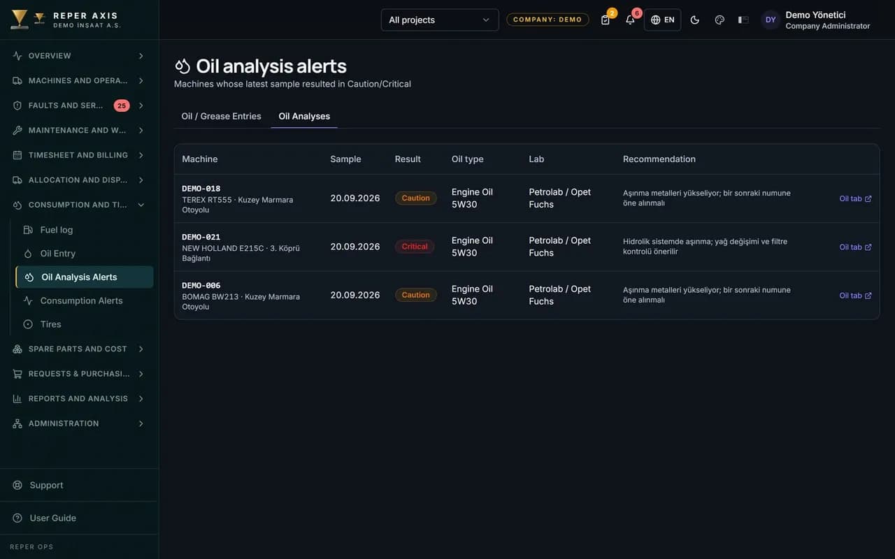Click the Timesheet and Billing calendar icon
The width and height of the screenshot is (895, 559).
coord(17,155)
